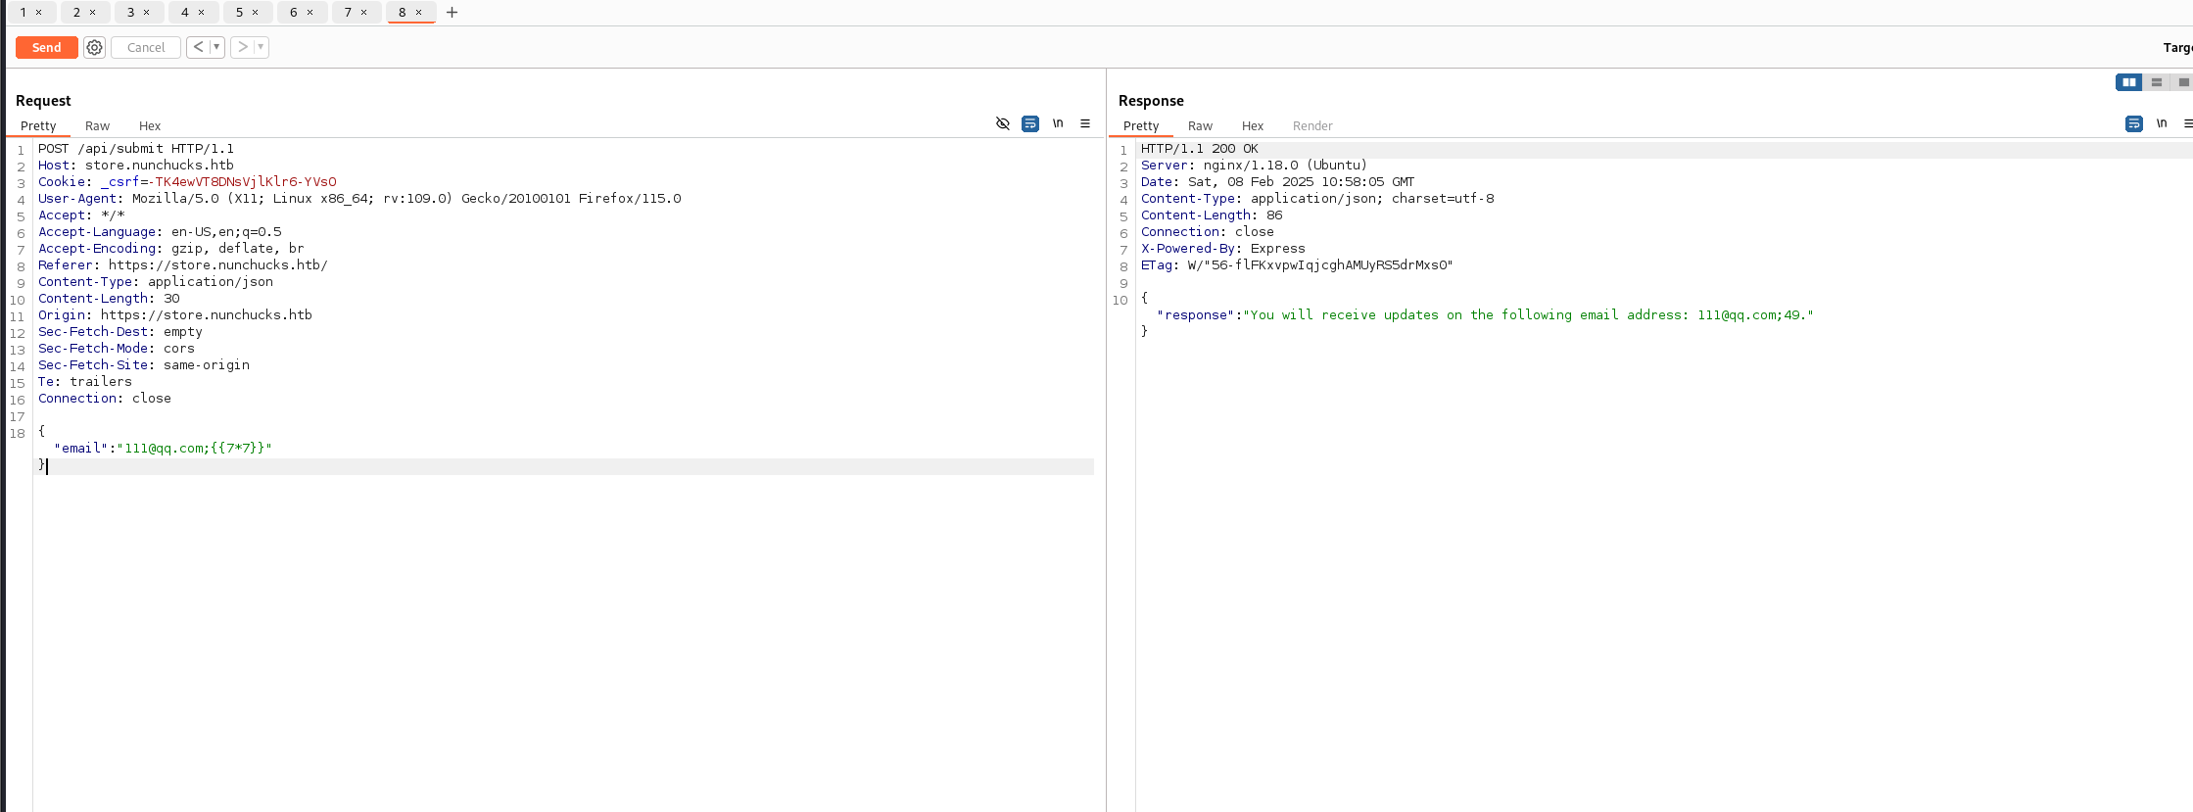Click the Cancel button
The height and width of the screenshot is (812, 2193).
tap(146, 47)
